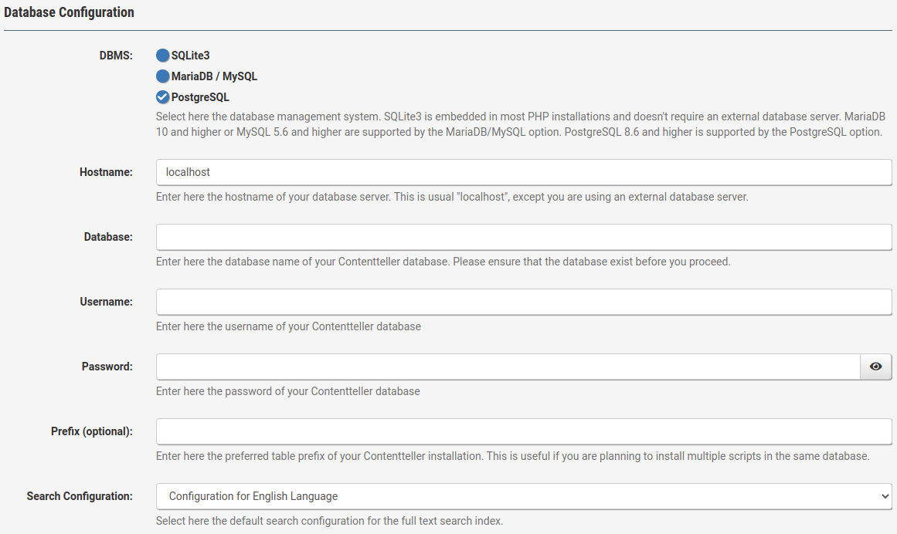This screenshot has height=534, width=897.
Task: Click the "Username:" field label
Action: [106, 302]
